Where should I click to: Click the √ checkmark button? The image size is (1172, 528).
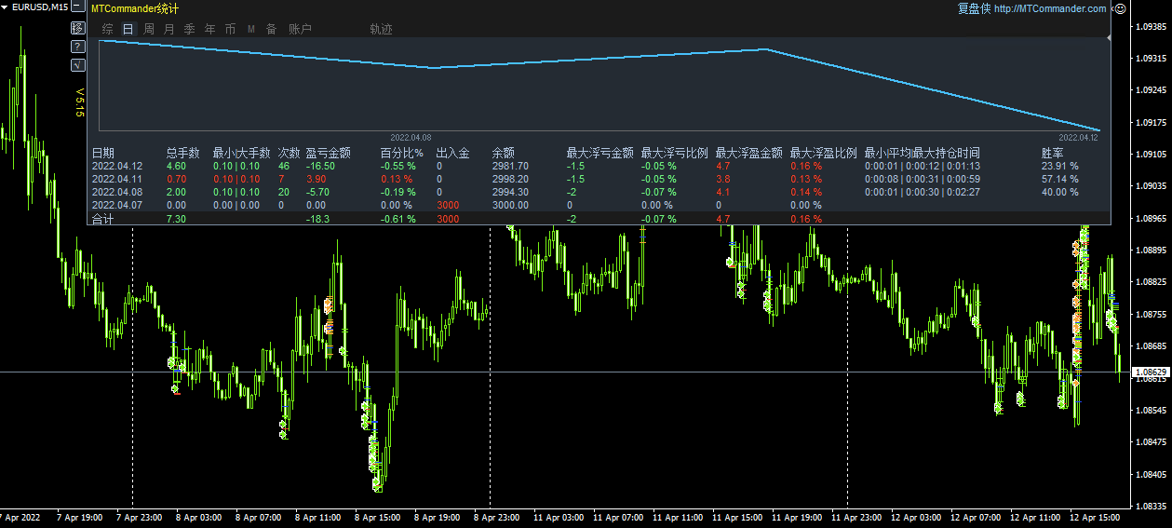pos(78,64)
